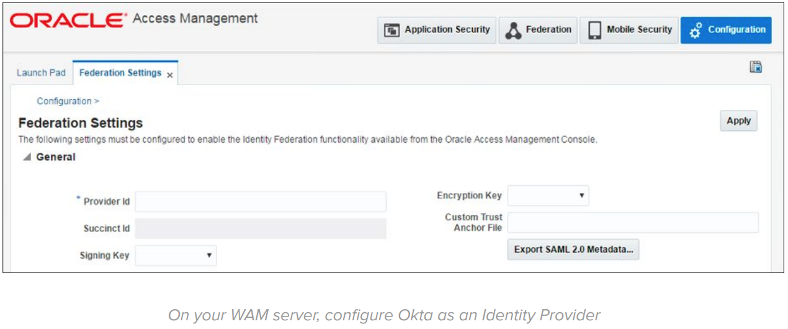Select the Federation Settings tab
This screenshot has width=788, height=329.
click(120, 73)
